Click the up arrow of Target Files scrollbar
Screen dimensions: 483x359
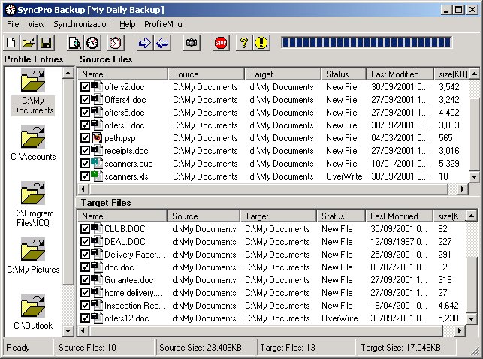471,216
